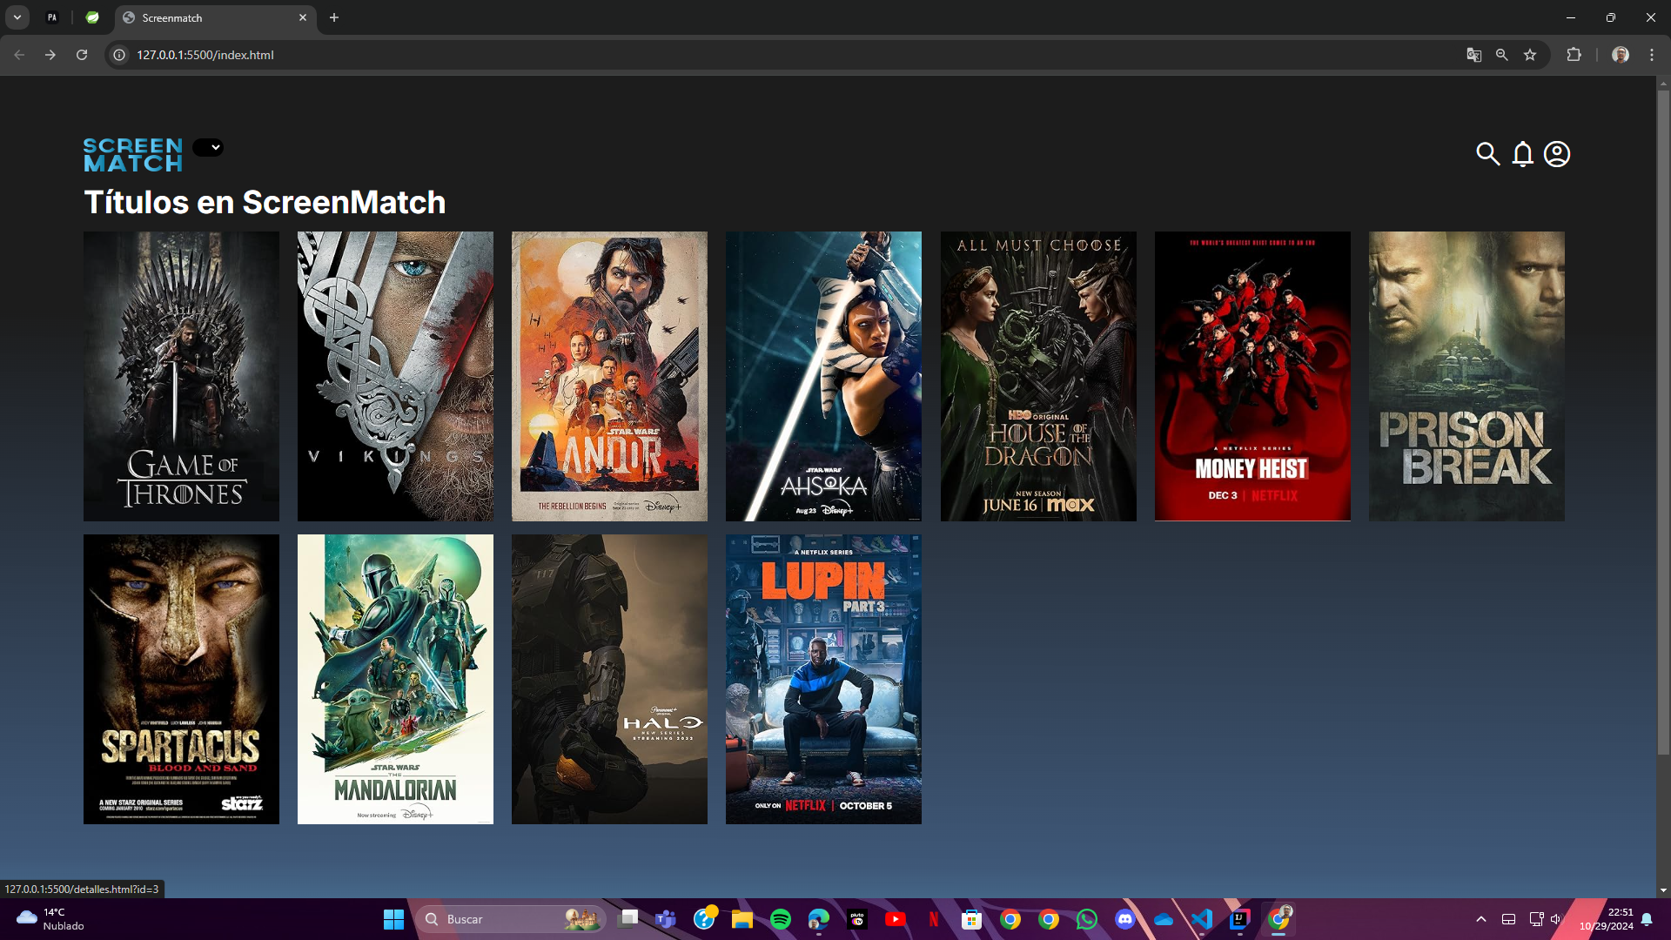Open Microsoft Teams from the taskbar
The width and height of the screenshot is (1671, 940).
click(x=666, y=919)
